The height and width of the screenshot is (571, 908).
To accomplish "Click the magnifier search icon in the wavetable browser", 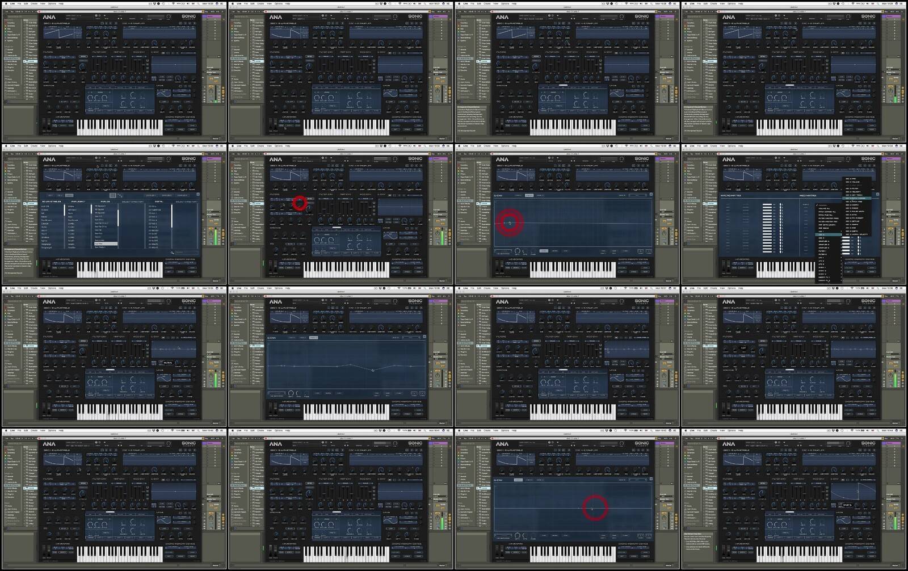I will point(172,253).
